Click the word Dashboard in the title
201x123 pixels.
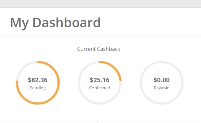click(66, 23)
